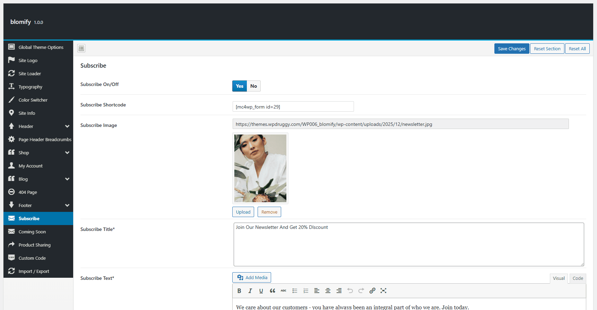597x310 pixels.
Task: Click the Page Header Breadcrumbs gear icon
Action: pos(11,139)
